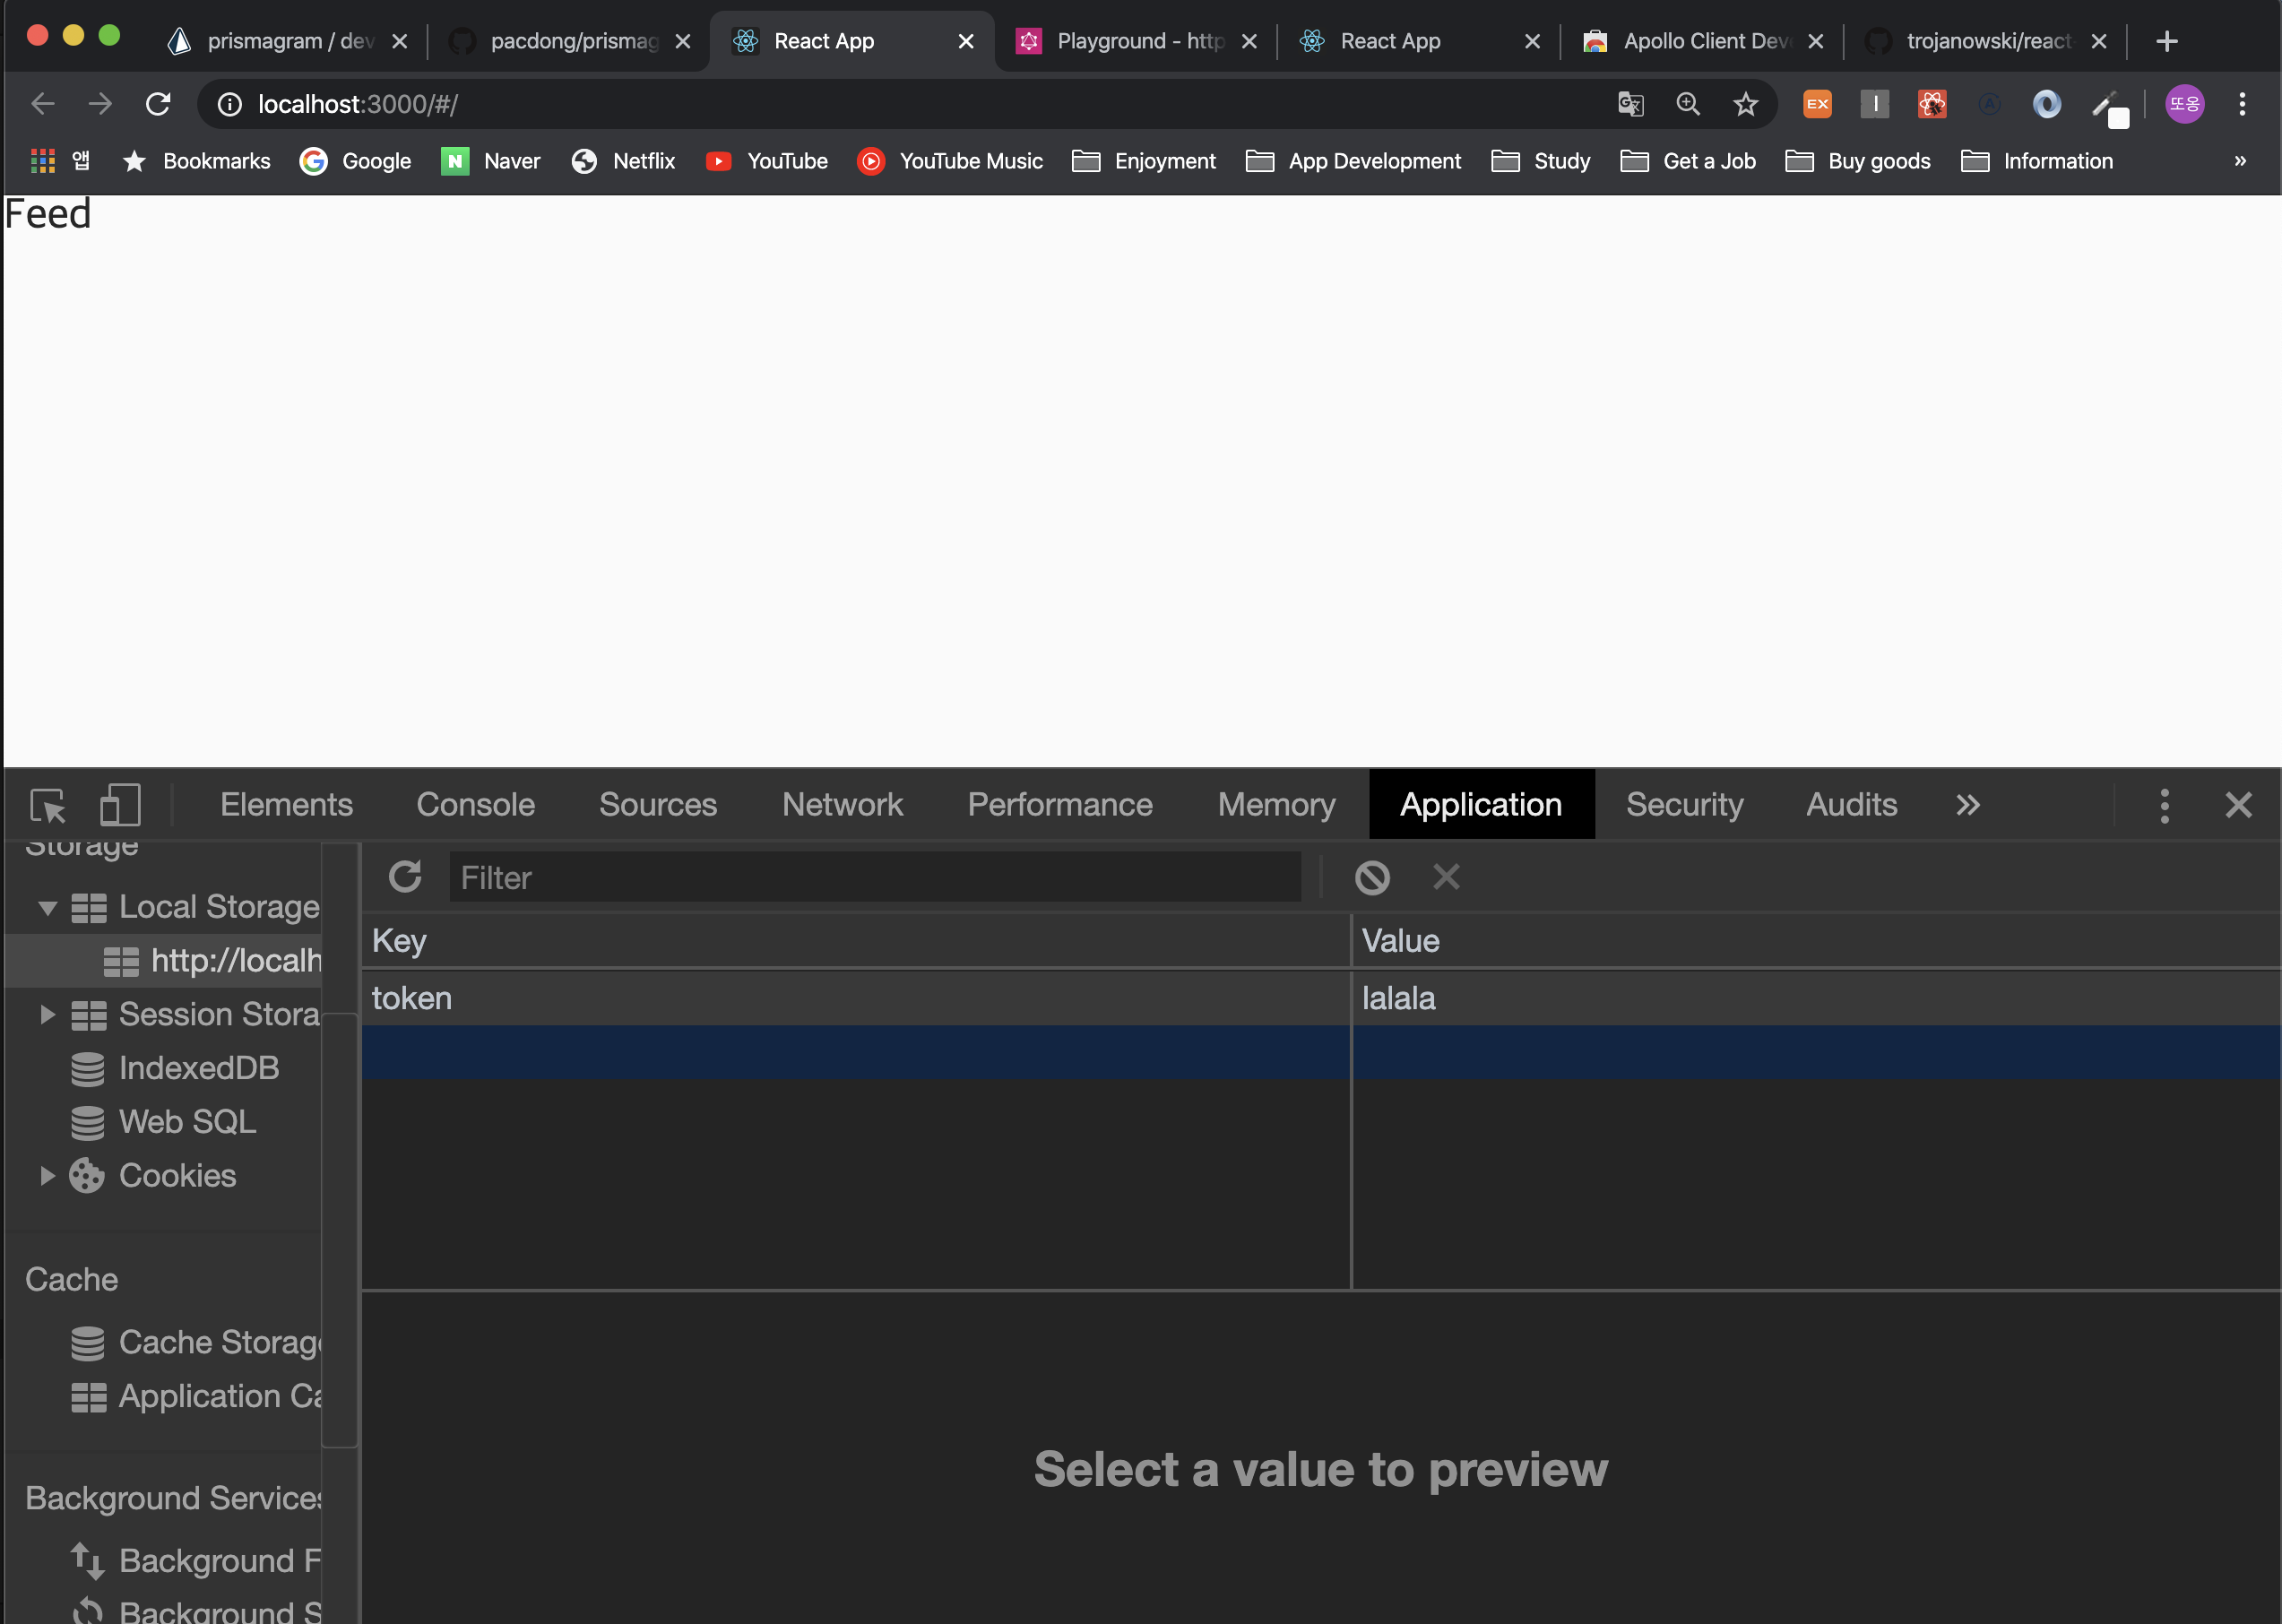
Task: Switch to the Elements tab
Action: 286,805
